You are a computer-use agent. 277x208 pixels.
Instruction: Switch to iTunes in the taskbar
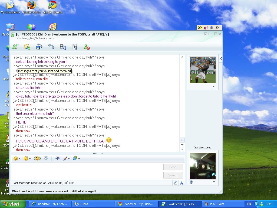[93, 204]
